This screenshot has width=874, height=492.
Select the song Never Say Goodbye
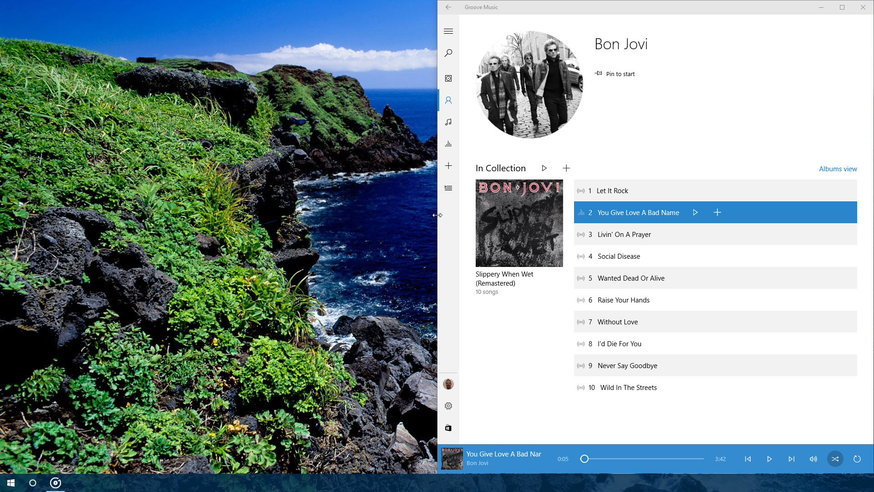715,366
